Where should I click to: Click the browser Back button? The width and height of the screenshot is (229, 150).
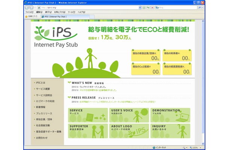tap(27, 7)
